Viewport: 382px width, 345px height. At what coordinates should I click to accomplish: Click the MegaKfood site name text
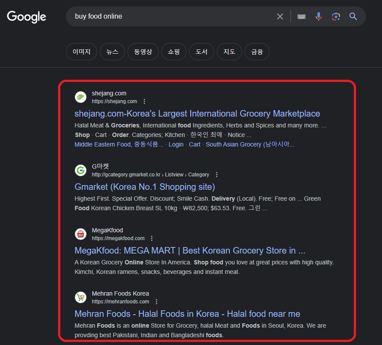(x=108, y=230)
